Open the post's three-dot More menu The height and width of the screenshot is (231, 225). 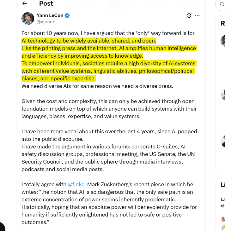197,15
